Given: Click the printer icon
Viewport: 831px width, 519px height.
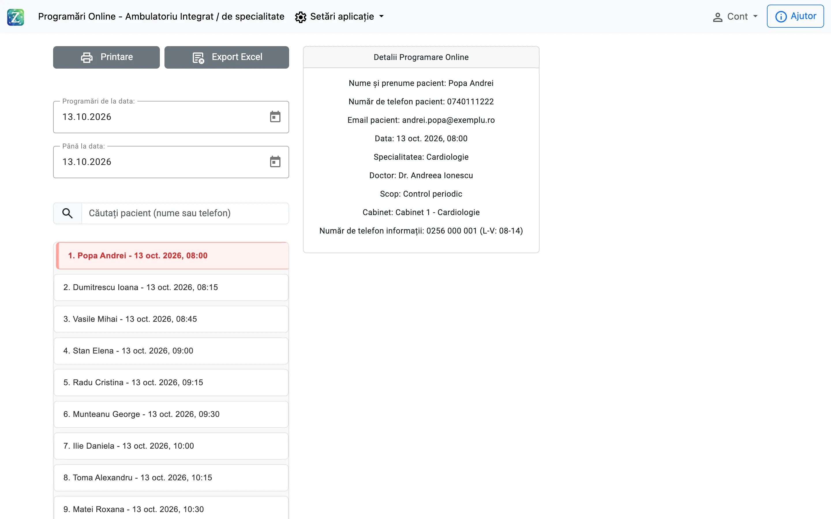Looking at the screenshot, I should (x=87, y=57).
